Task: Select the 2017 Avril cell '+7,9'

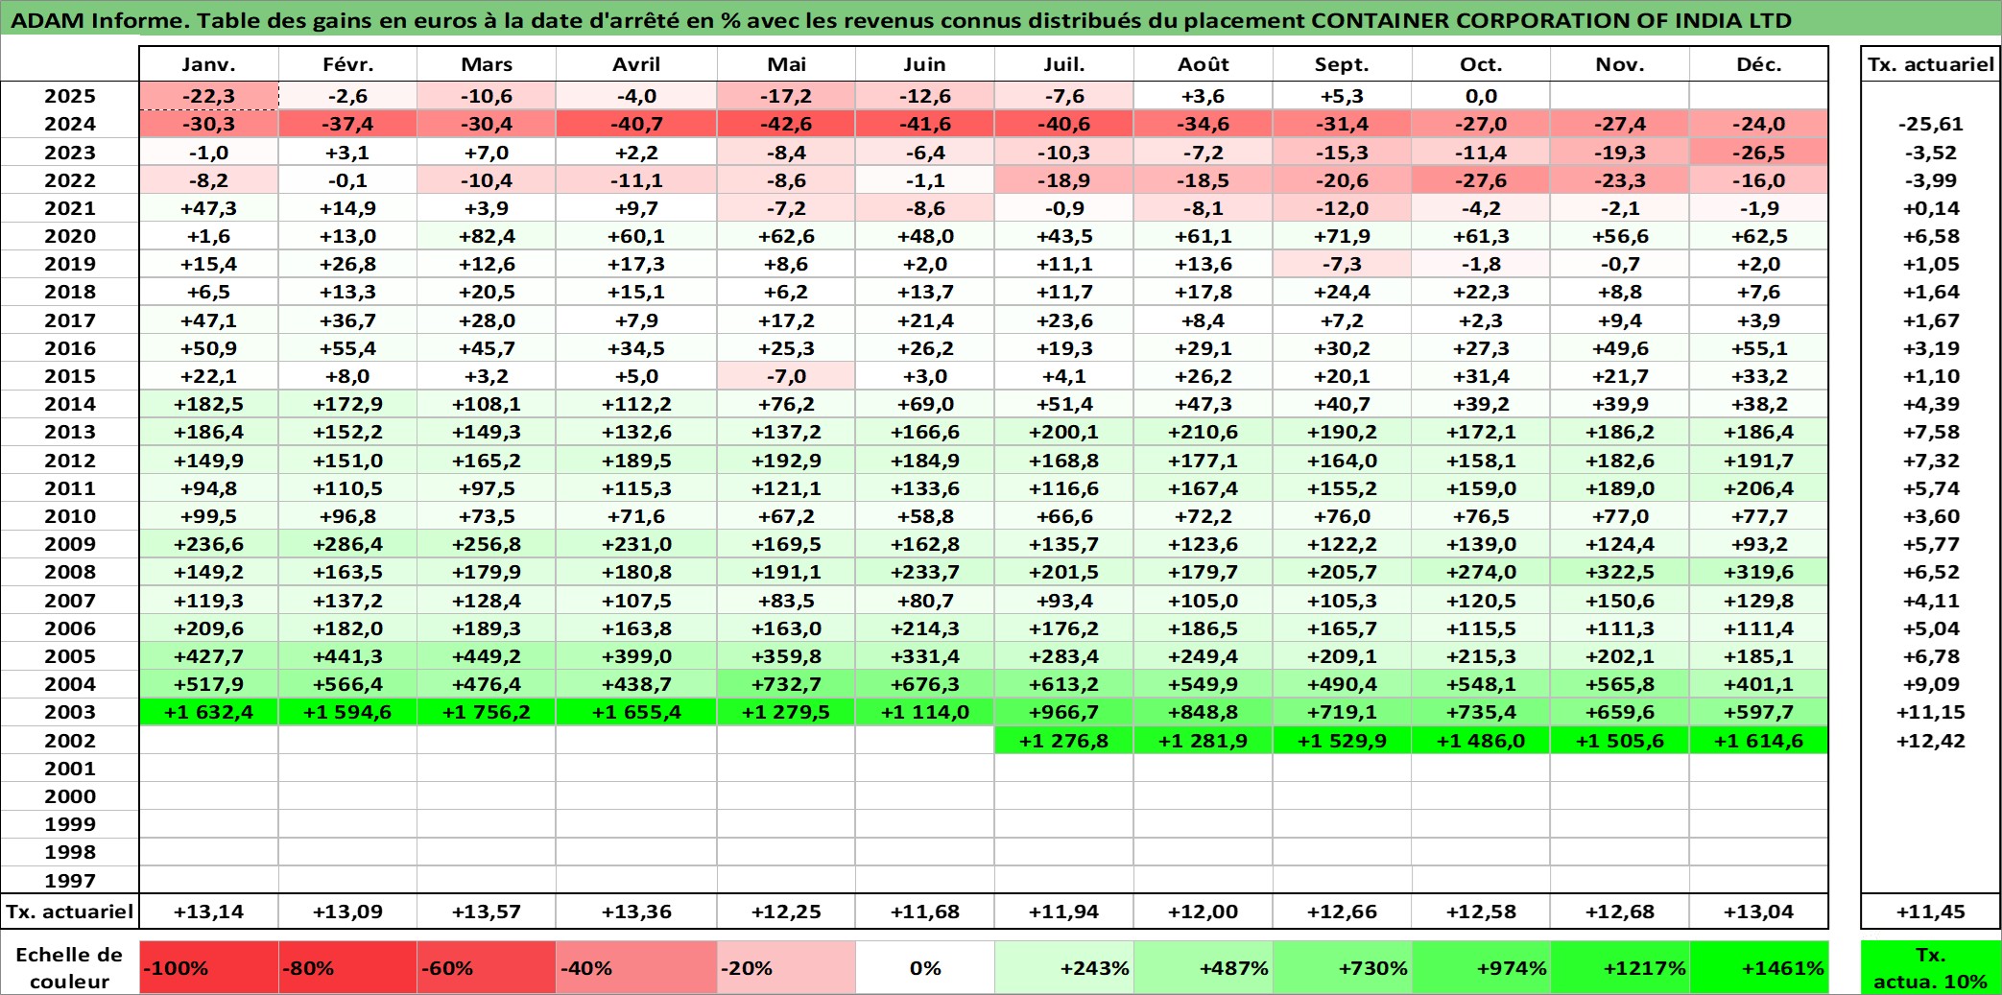Action: (636, 320)
